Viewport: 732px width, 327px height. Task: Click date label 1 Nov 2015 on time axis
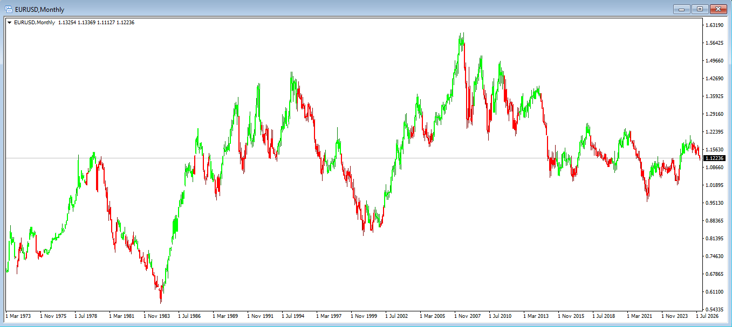click(571, 316)
